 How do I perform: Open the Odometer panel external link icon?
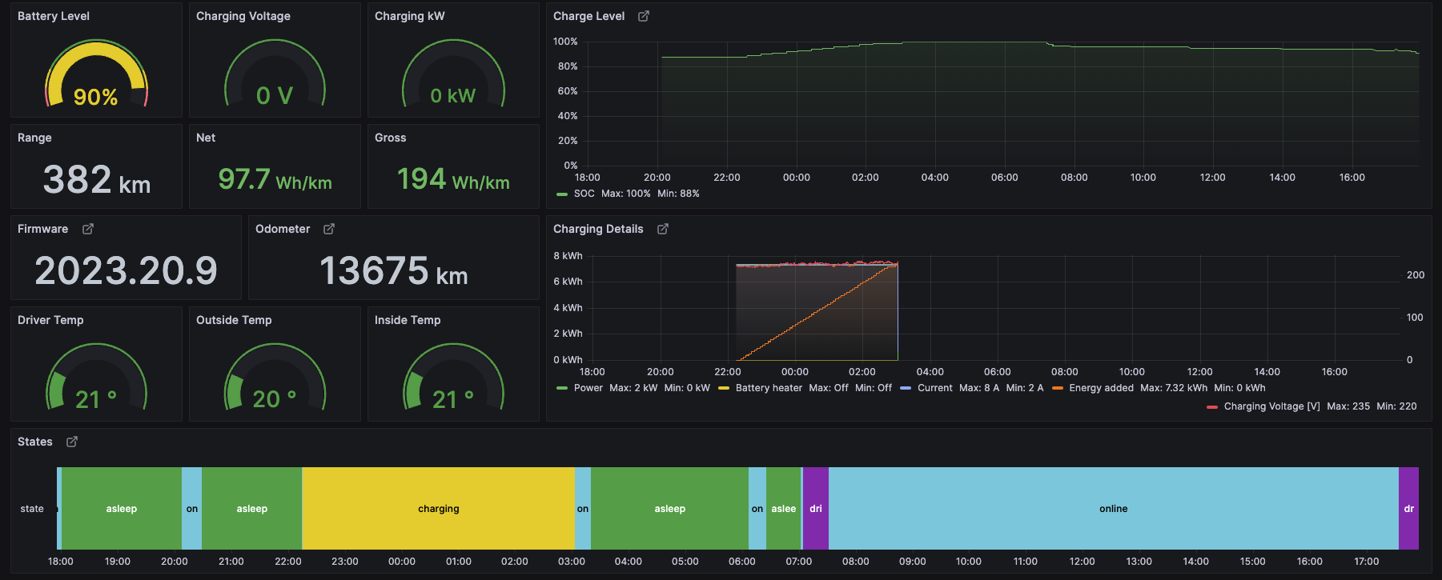[328, 229]
